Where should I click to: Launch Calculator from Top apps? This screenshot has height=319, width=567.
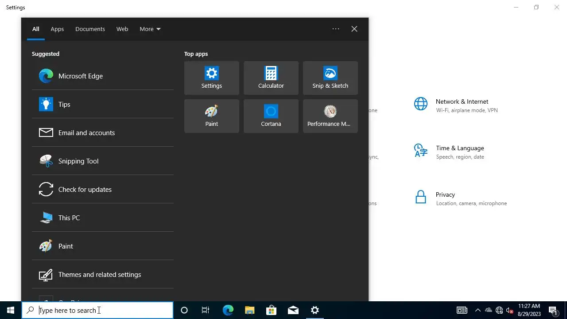271,78
